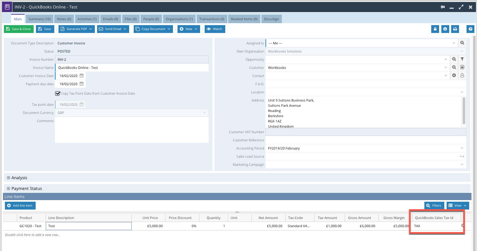
Task: Click the Address box scrollbar
Action: 464,111
